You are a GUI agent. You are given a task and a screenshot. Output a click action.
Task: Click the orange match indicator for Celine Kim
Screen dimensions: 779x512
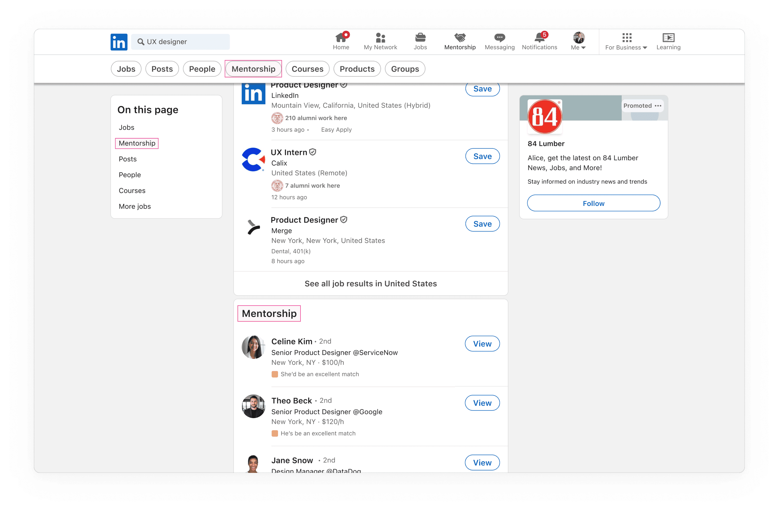click(x=275, y=374)
